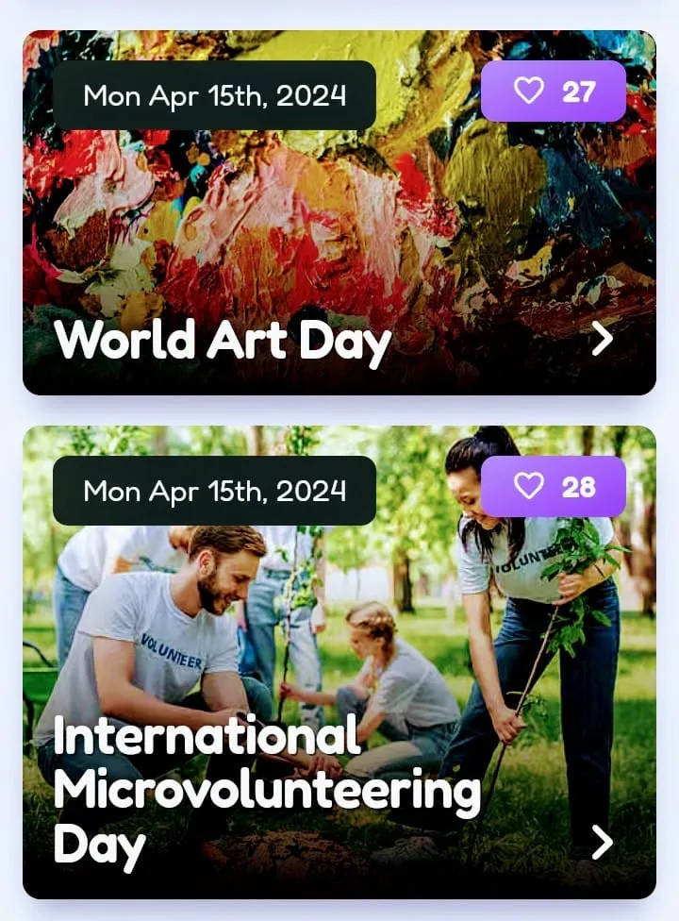Screen dimensions: 679x921
Task: Open the colorful oil painting image
Action: pos(339,212)
